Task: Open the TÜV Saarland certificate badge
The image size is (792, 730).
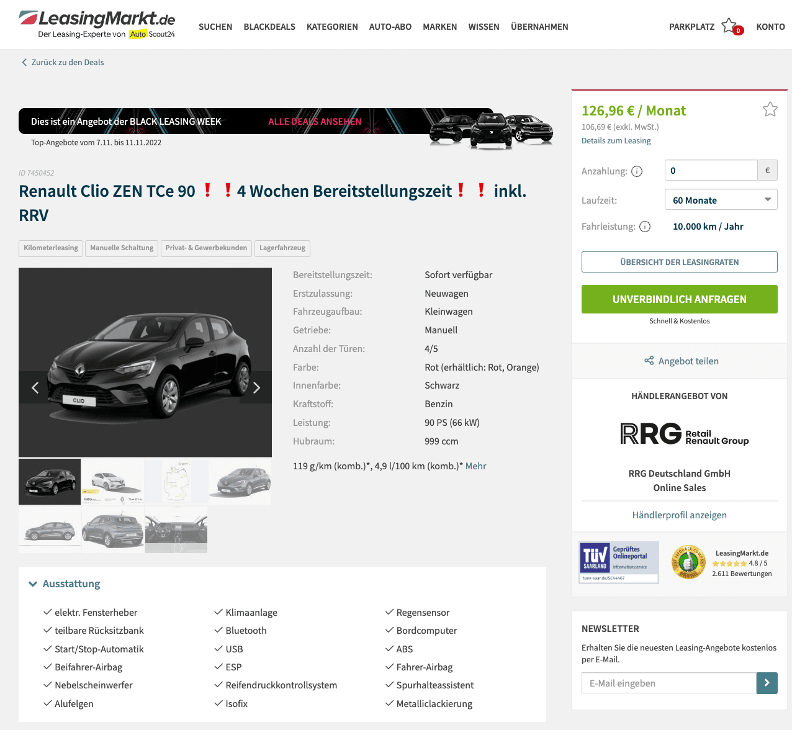Action: pos(619,562)
